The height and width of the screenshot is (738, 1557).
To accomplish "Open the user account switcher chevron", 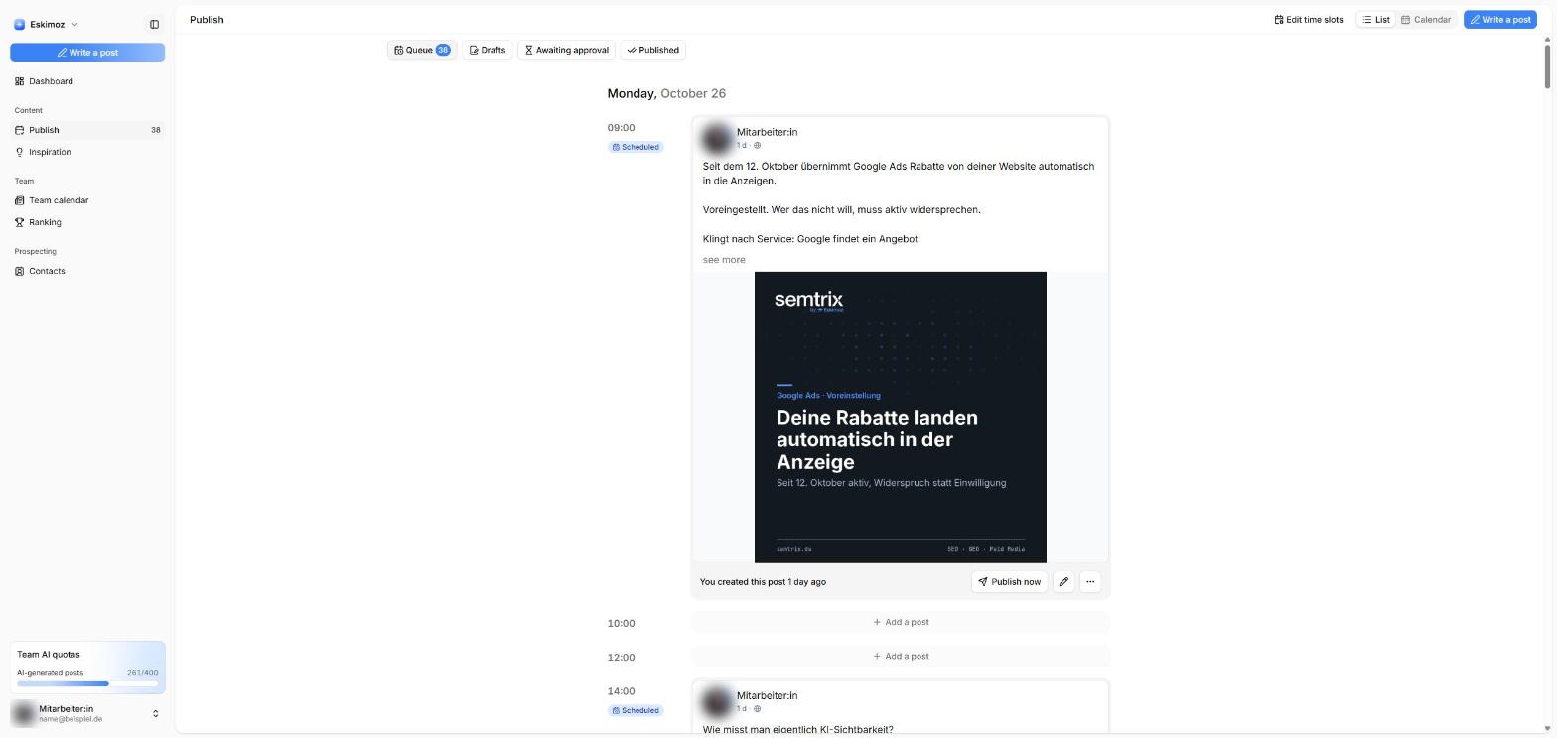I will coord(155,713).
